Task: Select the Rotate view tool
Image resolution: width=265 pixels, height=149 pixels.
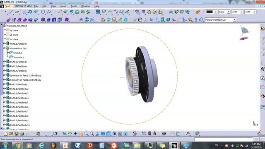Action: [81, 134]
